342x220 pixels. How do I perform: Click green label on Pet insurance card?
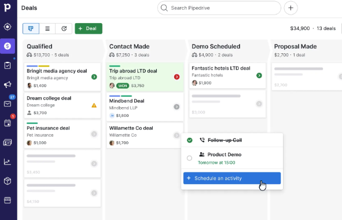(x=32, y=123)
